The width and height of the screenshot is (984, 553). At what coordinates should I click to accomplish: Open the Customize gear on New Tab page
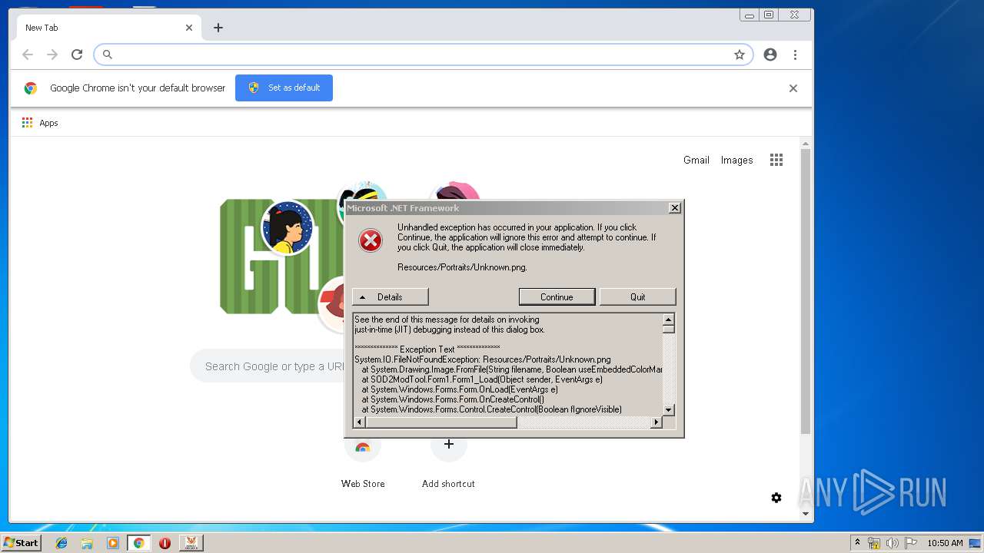776,498
